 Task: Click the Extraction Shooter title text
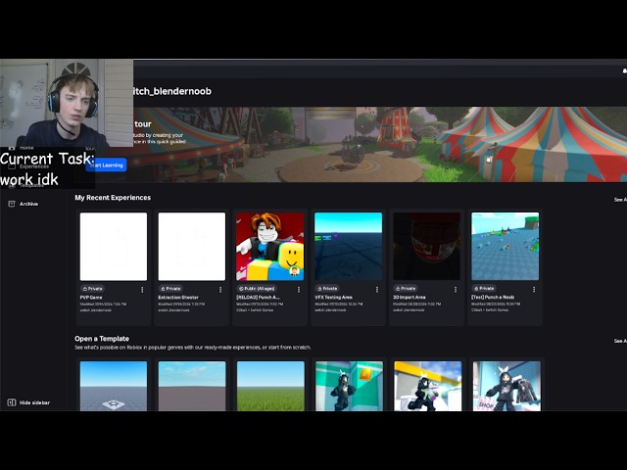(x=178, y=298)
